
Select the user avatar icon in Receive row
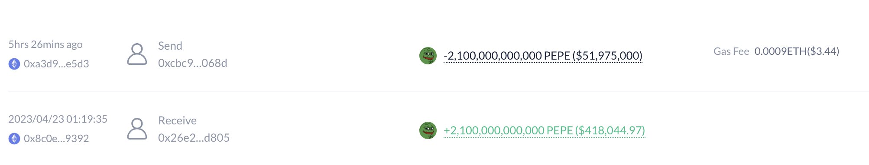pos(137,129)
